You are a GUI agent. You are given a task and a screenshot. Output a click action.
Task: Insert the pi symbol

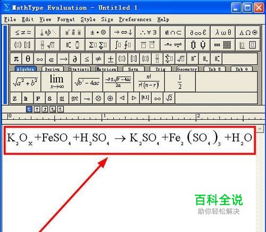[16, 59]
